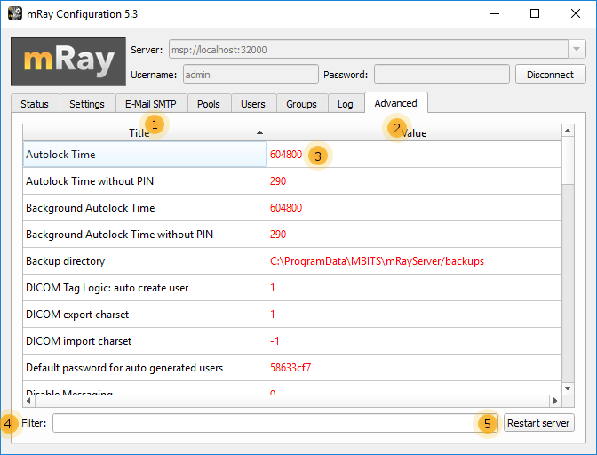Select the Advanced tab

click(395, 103)
